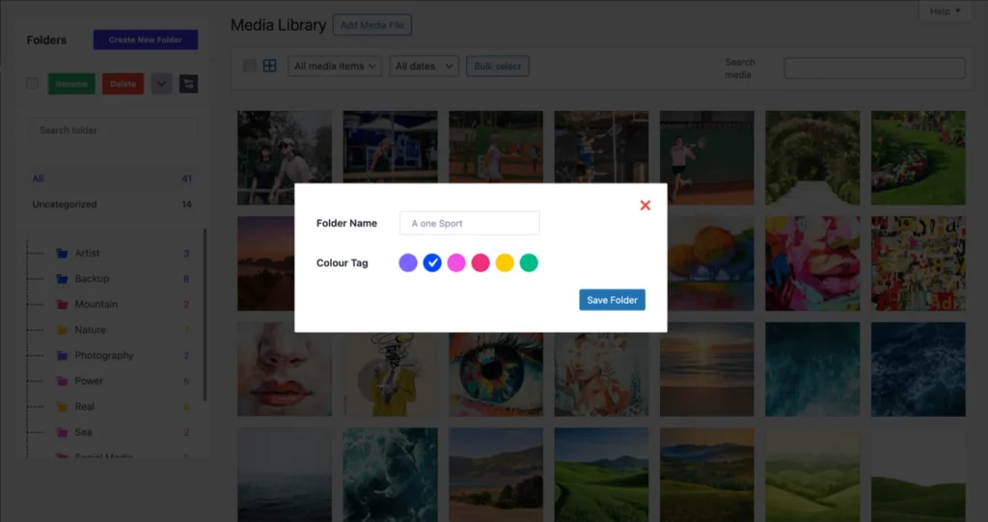Image resolution: width=988 pixels, height=522 pixels.
Task: Select the Uncategorized row
Action: [112, 205]
